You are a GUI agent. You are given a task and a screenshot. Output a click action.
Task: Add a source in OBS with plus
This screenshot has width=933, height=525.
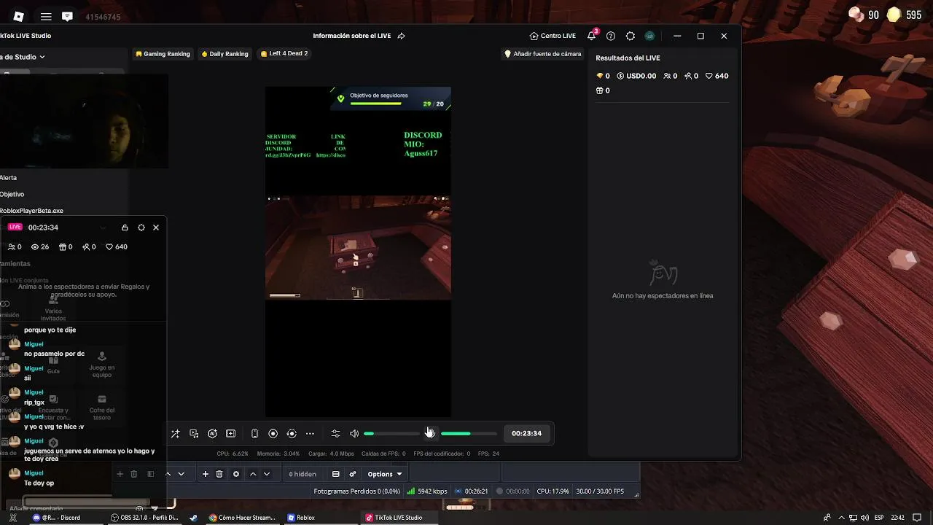pos(206,474)
